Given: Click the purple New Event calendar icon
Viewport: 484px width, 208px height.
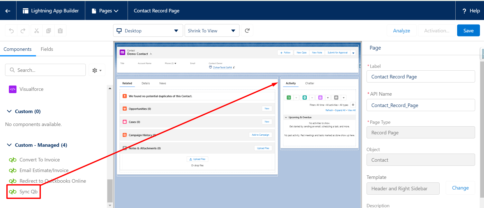Looking at the screenshot, I should click(x=320, y=97).
